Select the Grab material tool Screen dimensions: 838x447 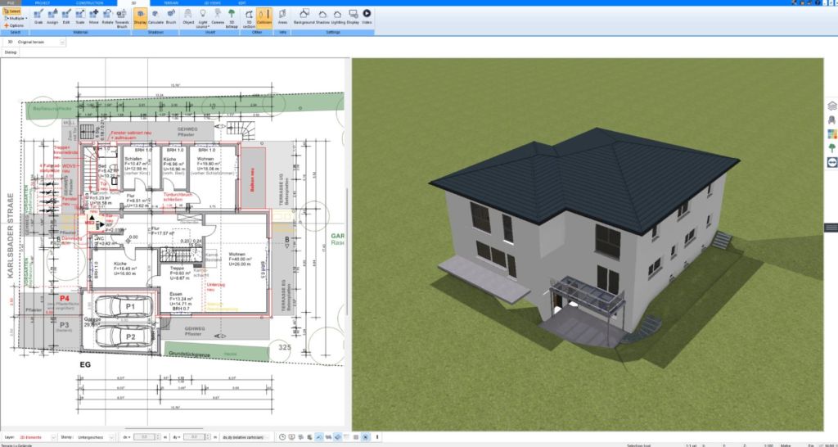[38, 16]
